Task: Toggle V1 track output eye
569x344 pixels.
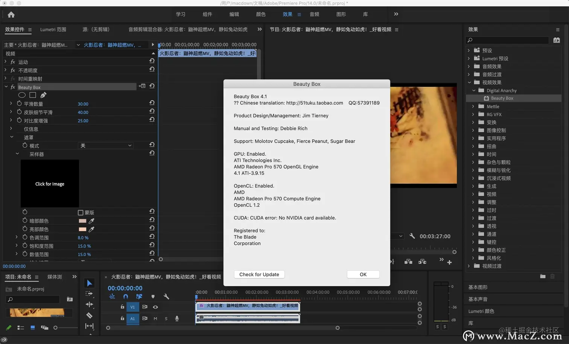Action: [155, 307]
